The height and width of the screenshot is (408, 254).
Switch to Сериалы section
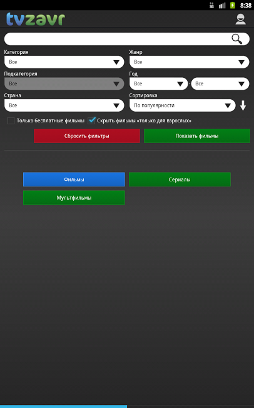click(180, 180)
